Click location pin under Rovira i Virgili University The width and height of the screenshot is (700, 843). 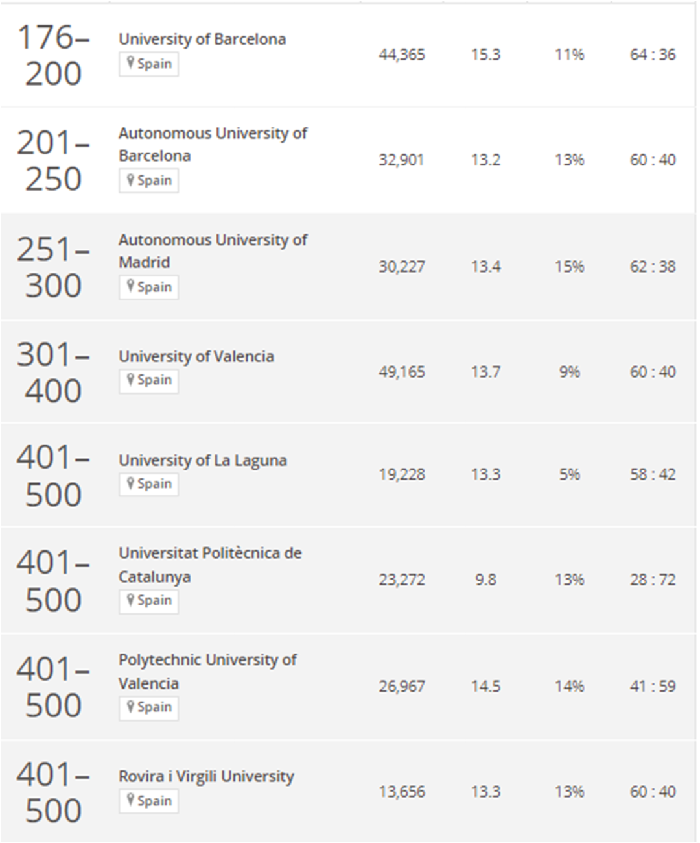131,800
